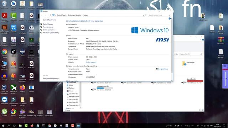Click Search This PC field in Explorer

(191, 54)
